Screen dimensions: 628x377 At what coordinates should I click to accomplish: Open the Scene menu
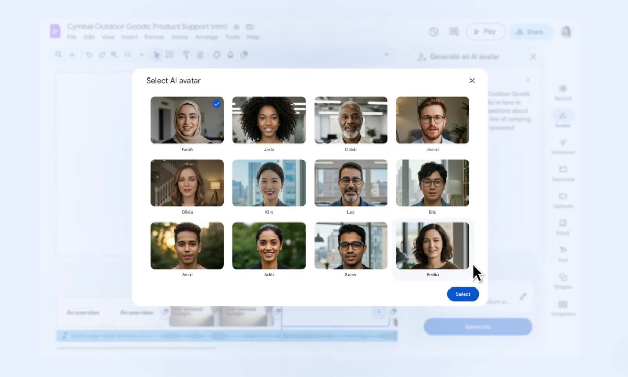[x=181, y=37]
